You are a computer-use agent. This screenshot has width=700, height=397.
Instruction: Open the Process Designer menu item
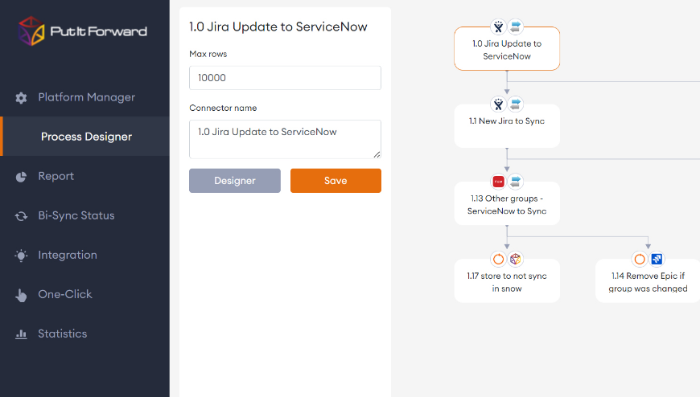point(86,137)
